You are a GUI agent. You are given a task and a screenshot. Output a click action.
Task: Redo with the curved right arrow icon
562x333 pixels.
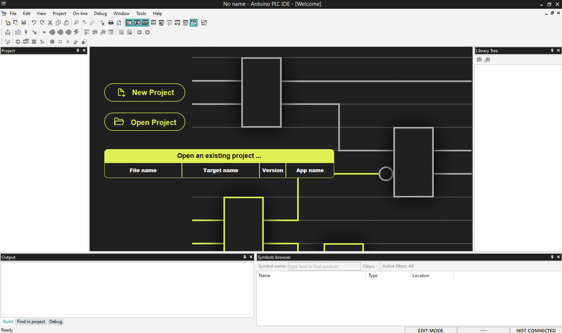(42, 22)
